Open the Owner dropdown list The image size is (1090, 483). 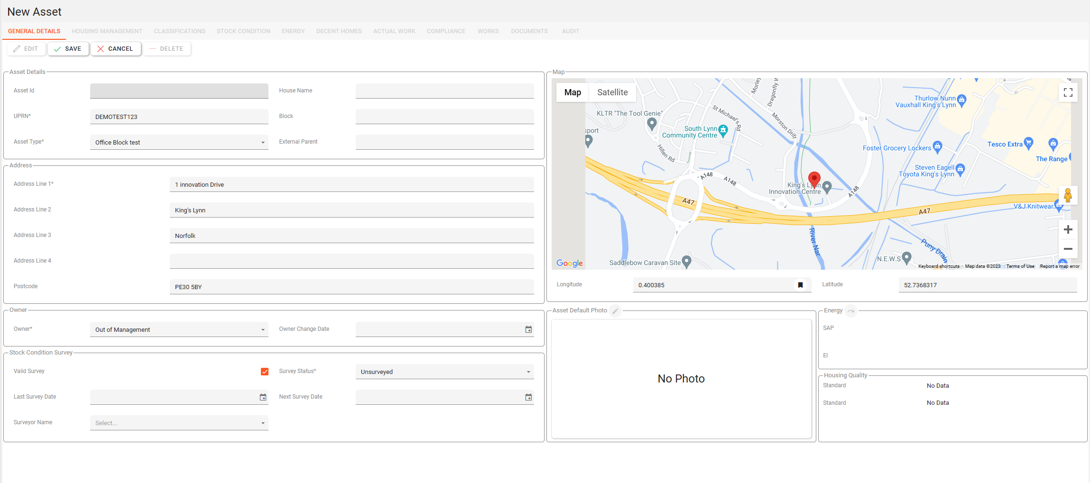point(263,330)
